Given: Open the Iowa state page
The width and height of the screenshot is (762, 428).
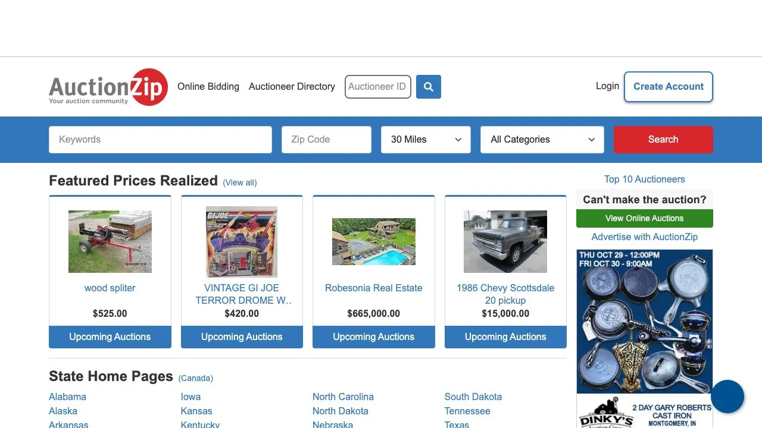Looking at the screenshot, I should click(190, 396).
